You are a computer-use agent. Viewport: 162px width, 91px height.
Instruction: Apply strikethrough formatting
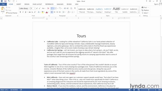(x=30, y=12)
